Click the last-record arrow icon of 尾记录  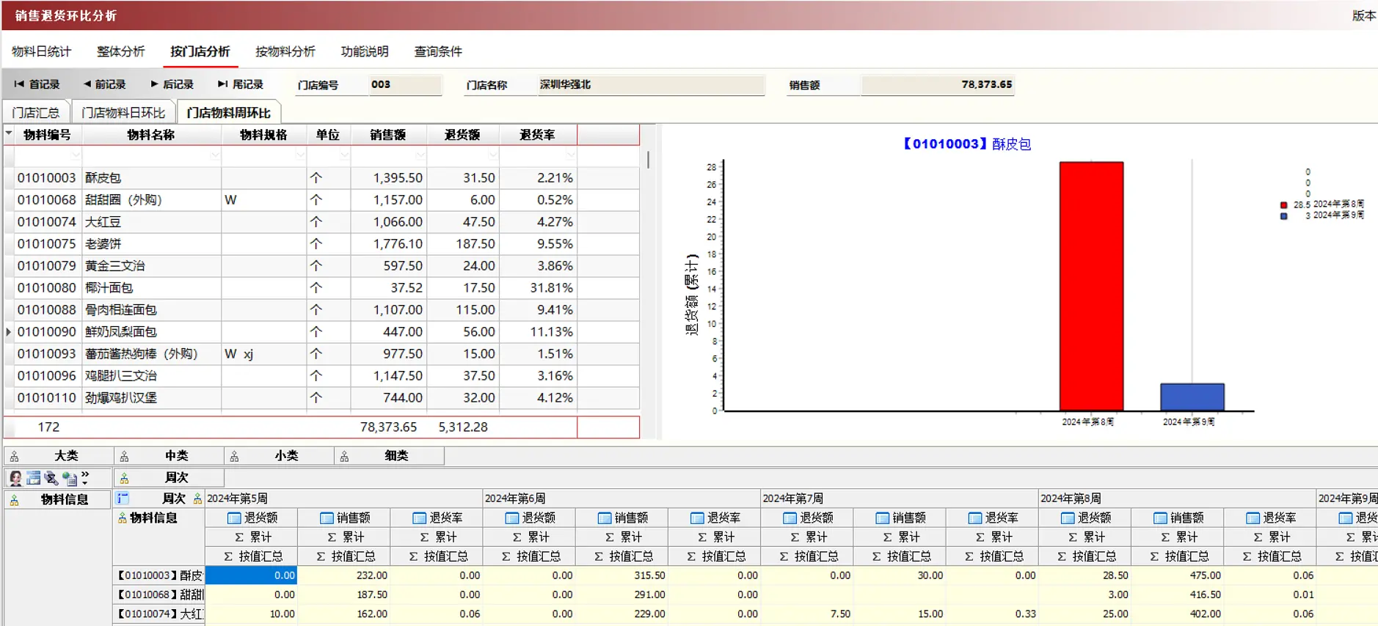(x=222, y=84)
